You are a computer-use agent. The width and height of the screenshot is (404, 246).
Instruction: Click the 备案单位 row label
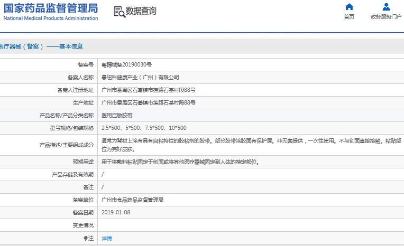[x=83, y=200]
